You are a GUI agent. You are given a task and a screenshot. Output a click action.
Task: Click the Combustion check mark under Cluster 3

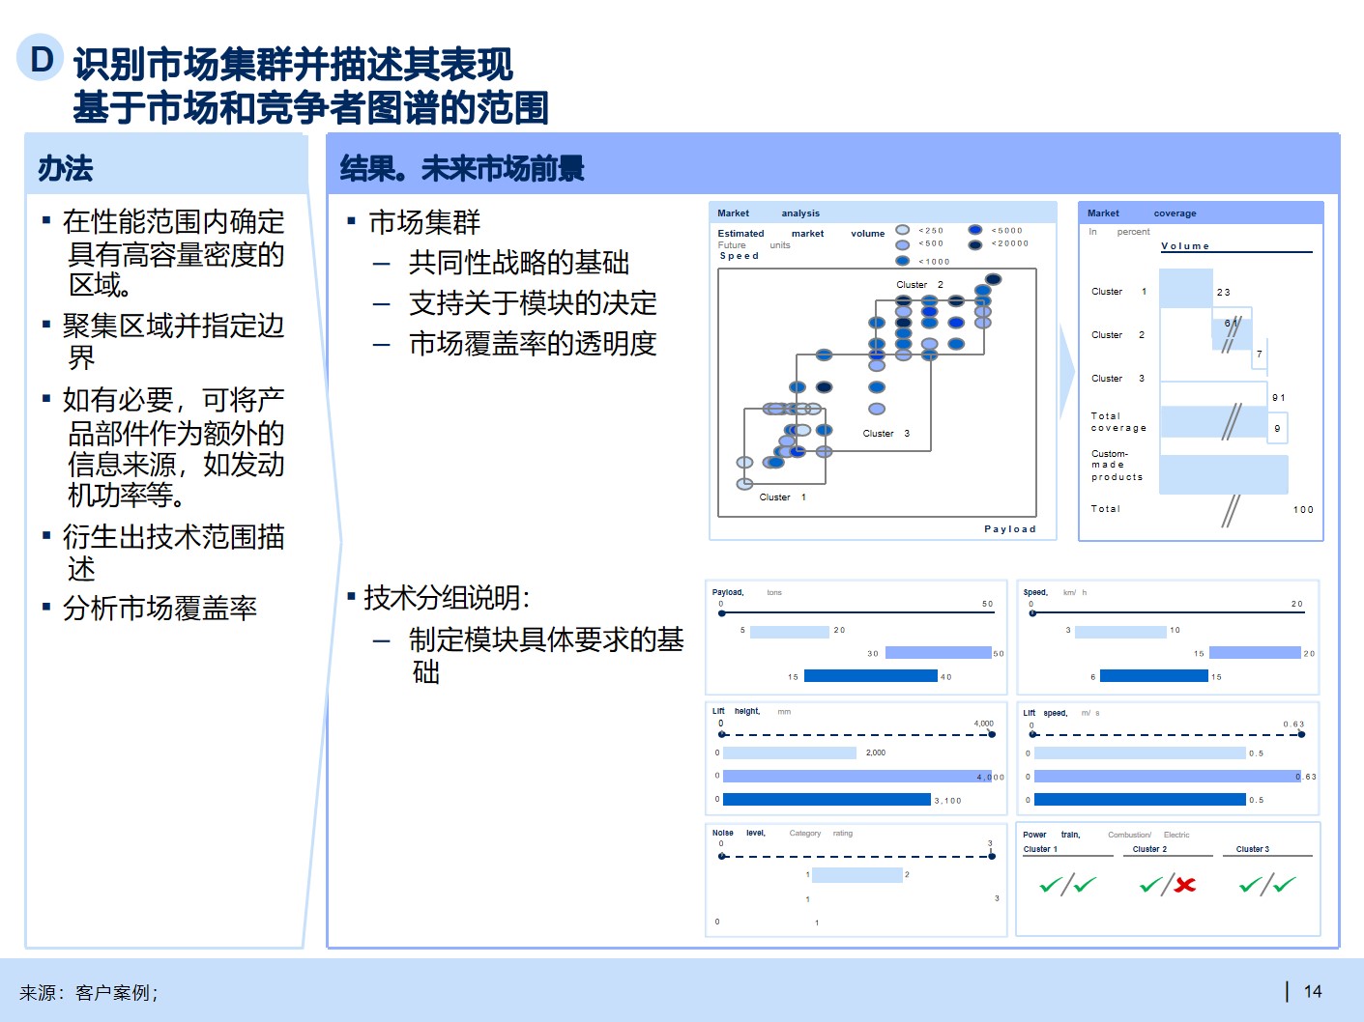[1252, 884]
